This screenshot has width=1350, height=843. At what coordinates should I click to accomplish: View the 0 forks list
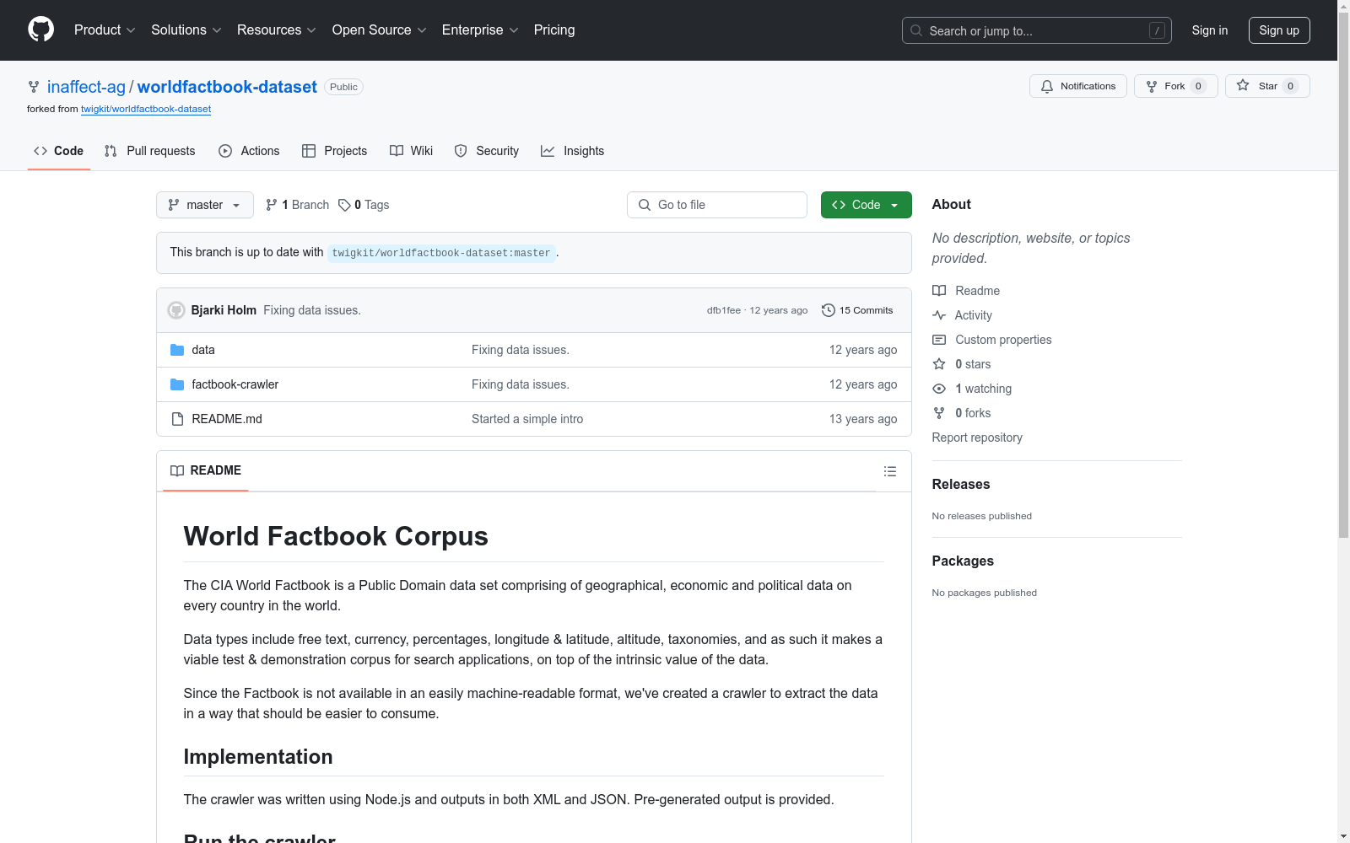point(962,413)
